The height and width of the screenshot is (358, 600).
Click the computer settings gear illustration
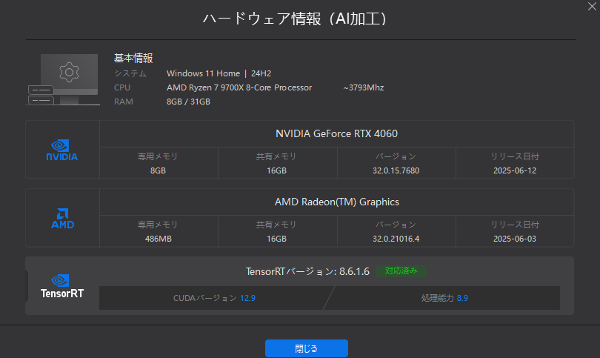[x=64, y=79]
